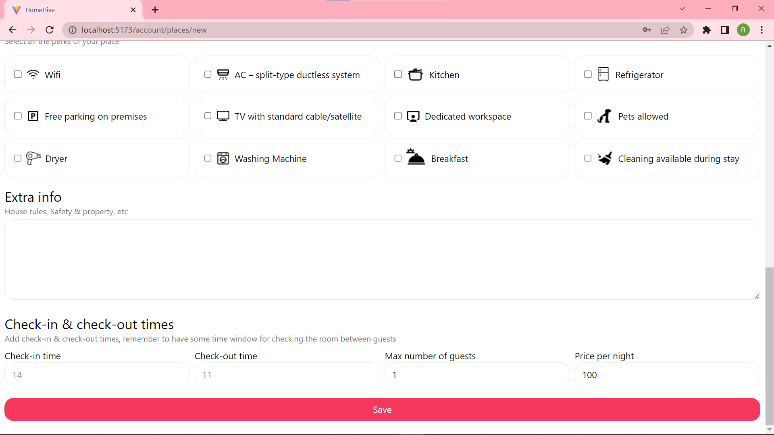774x435 pixels.
Task: Click the Save button
Action: pos(382,409)
